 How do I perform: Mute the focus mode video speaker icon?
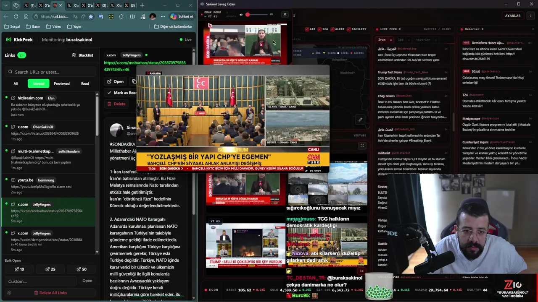coord(241,14)
